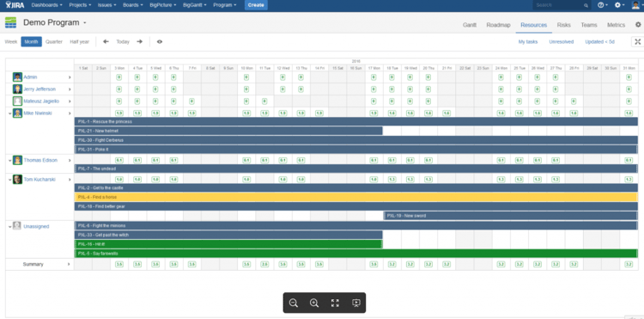The height and width of the screenshot is (319, 644).
Task: Switch to the Gantt tab
Action: [470, 25]
